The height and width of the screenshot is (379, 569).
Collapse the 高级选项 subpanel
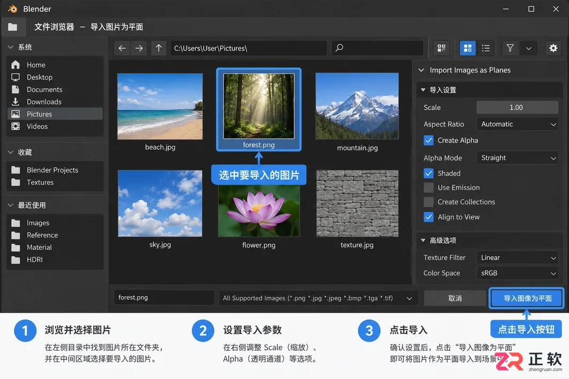click(x=423, y=240)
